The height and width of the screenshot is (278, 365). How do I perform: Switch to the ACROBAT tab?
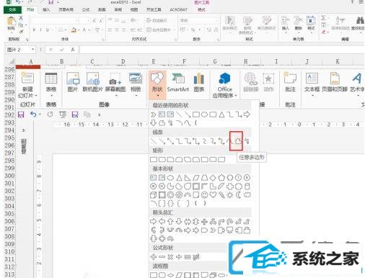(178, 9)
